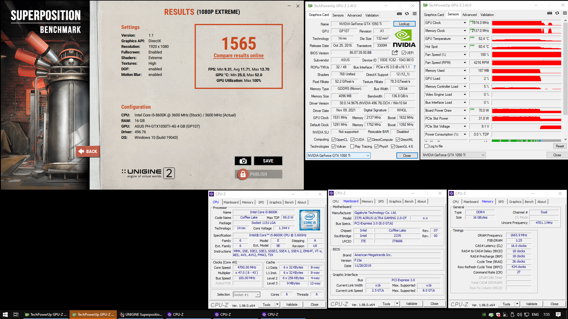This screenshot has height=319, width=568.
Task: Toggle the Ray Tracing checkbox
Action: tap(352, 147)
